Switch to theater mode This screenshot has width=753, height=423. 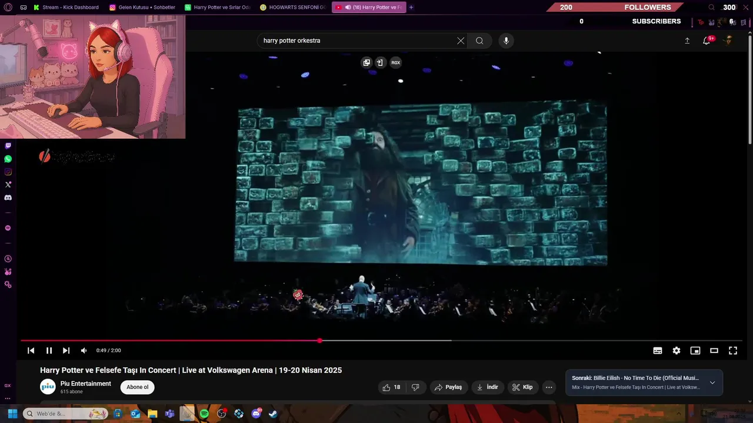(x=714, y=350)
